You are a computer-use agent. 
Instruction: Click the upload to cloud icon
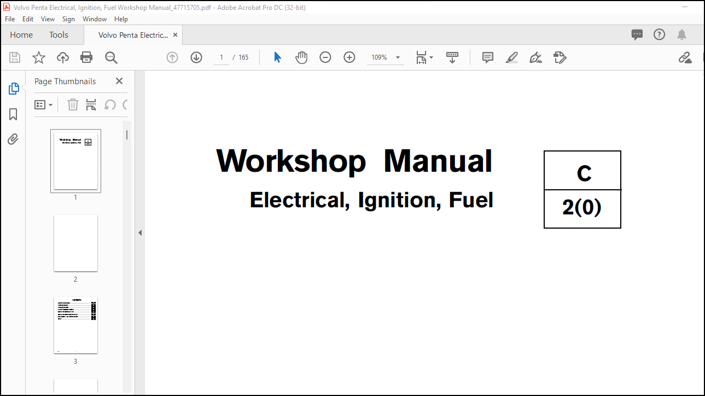pyautogui.click(x=63, y=57)
